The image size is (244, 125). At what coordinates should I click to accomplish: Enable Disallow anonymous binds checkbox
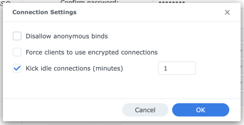tap(17, 36)
